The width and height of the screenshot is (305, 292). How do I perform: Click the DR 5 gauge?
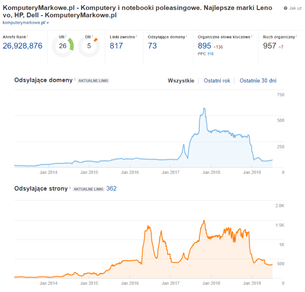89,46
